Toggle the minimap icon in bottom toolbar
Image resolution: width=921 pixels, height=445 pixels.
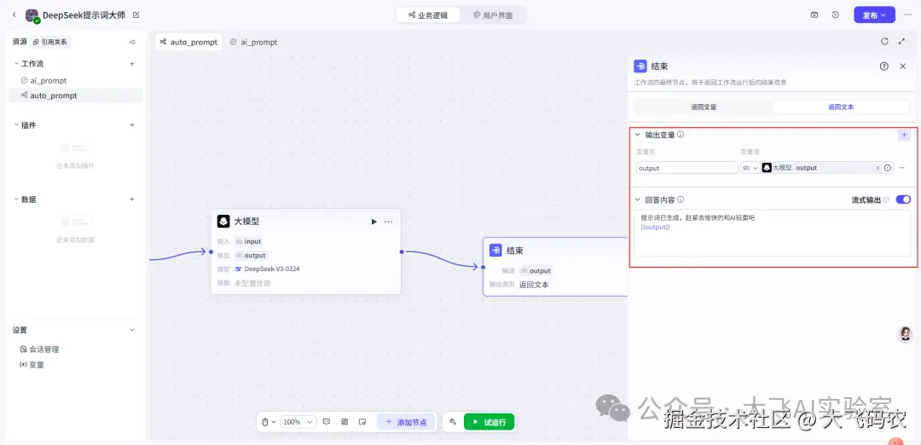[362, 421]
